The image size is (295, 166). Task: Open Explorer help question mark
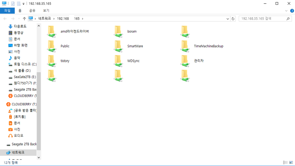coord(292,11)
